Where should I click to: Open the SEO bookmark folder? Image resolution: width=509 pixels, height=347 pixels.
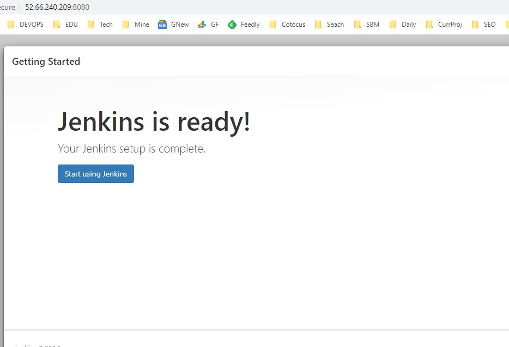click(484, 25)
